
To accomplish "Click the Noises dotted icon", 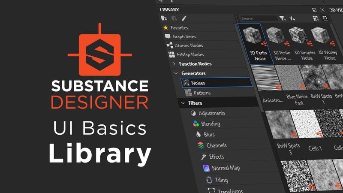I will pos(186,83).
